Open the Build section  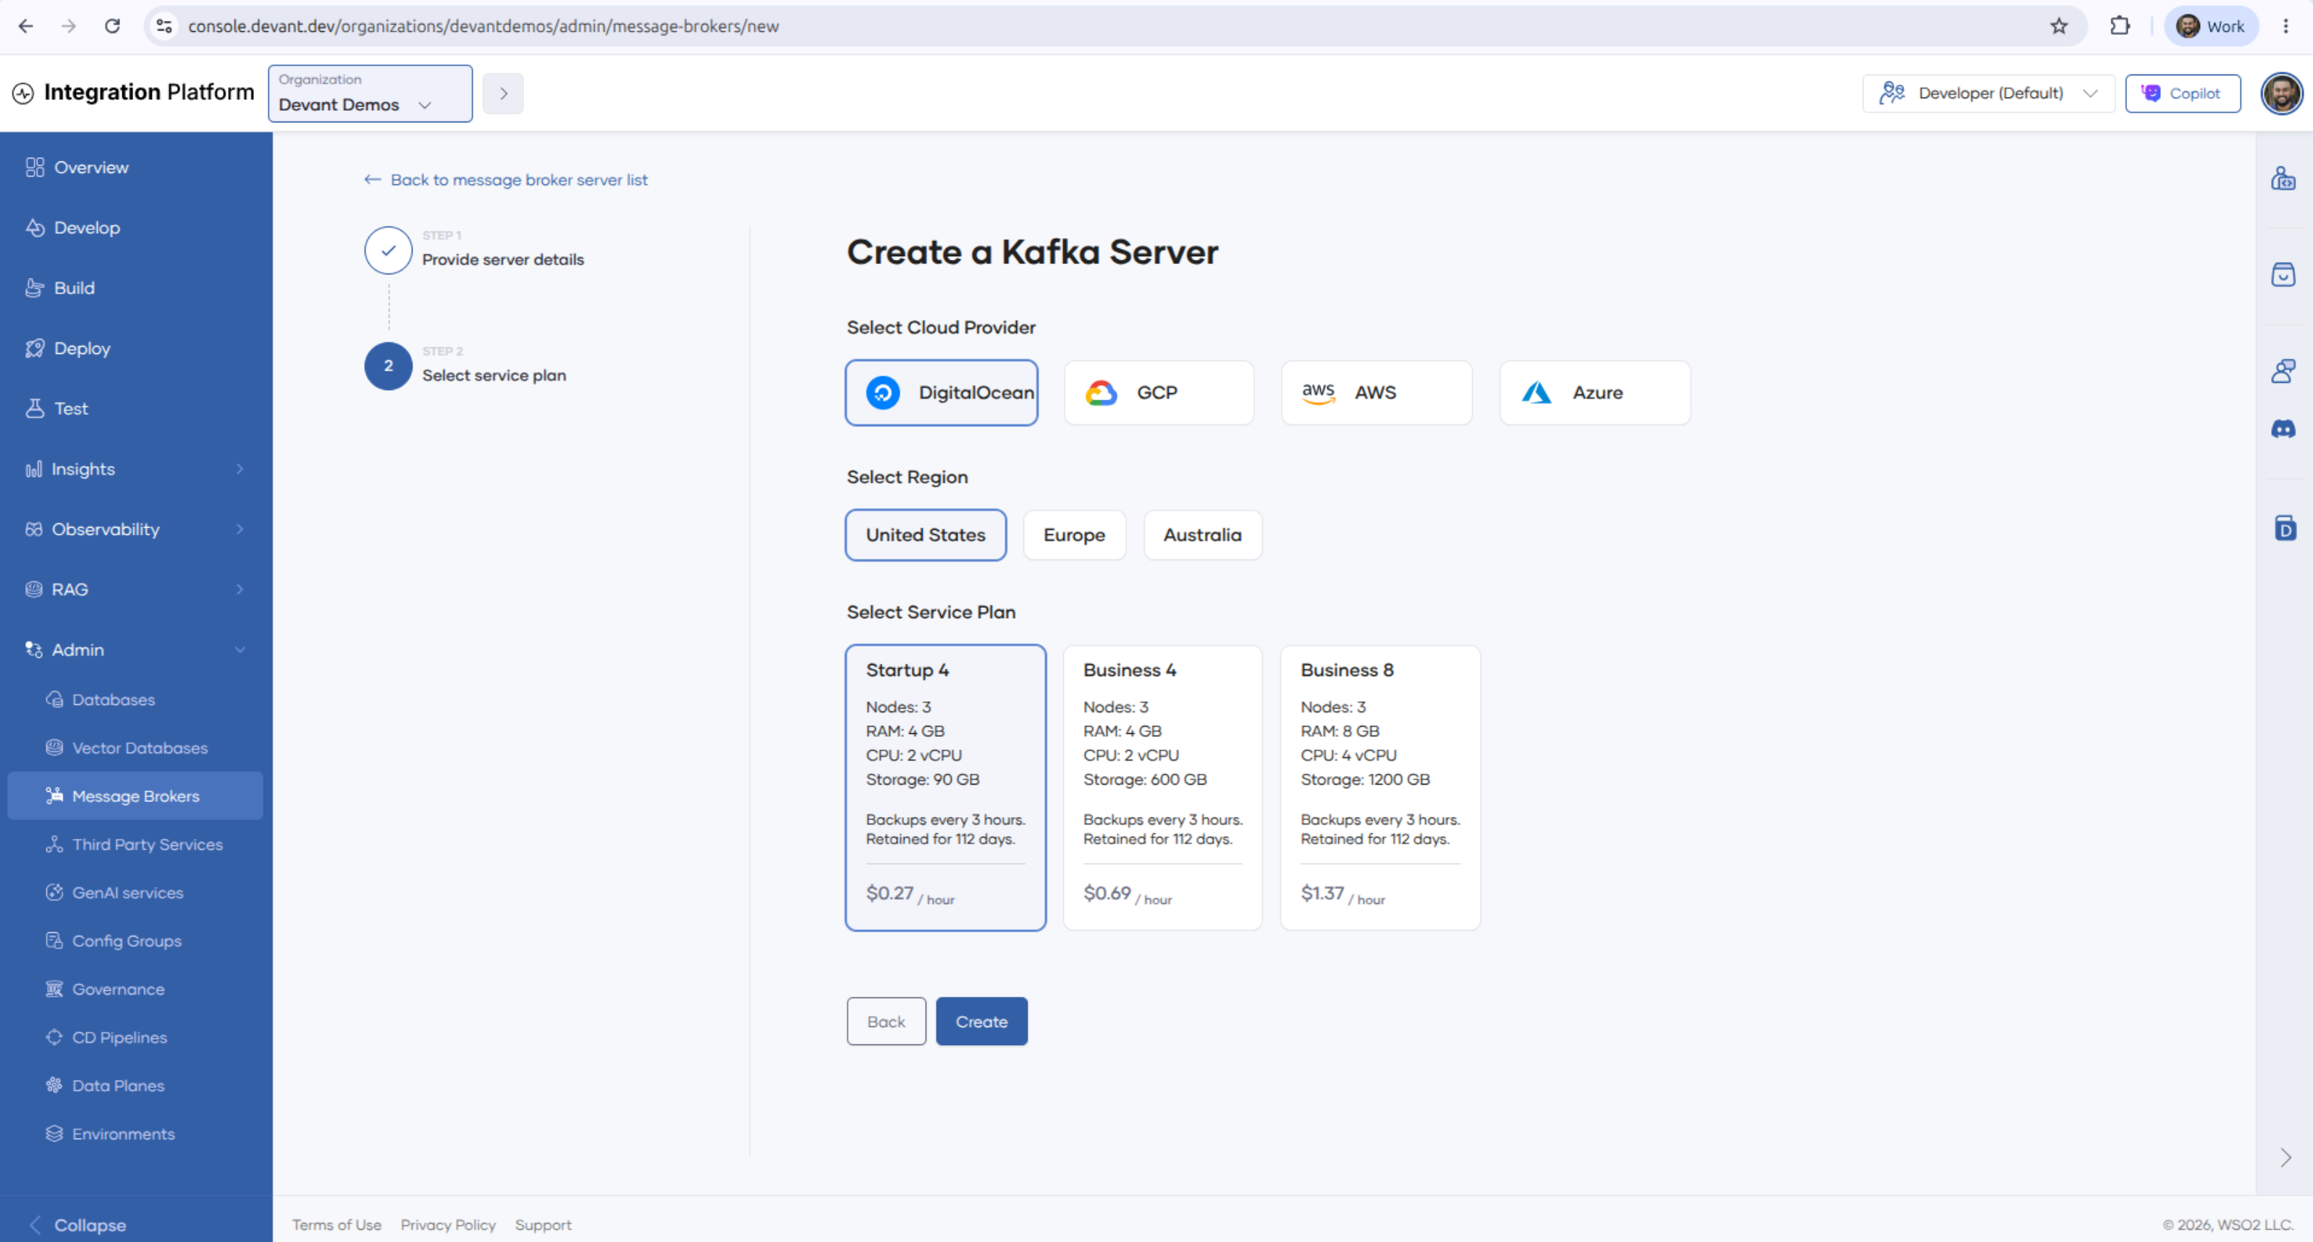[x=137, y=287]
